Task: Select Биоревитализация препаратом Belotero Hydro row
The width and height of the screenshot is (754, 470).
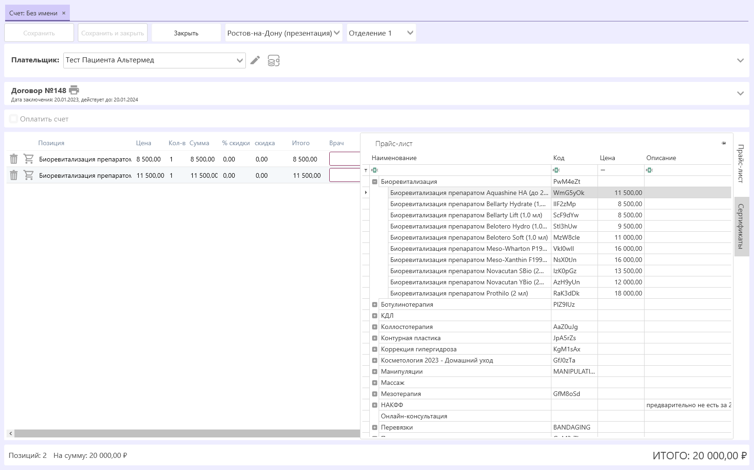Action: [x=560, y=226]
